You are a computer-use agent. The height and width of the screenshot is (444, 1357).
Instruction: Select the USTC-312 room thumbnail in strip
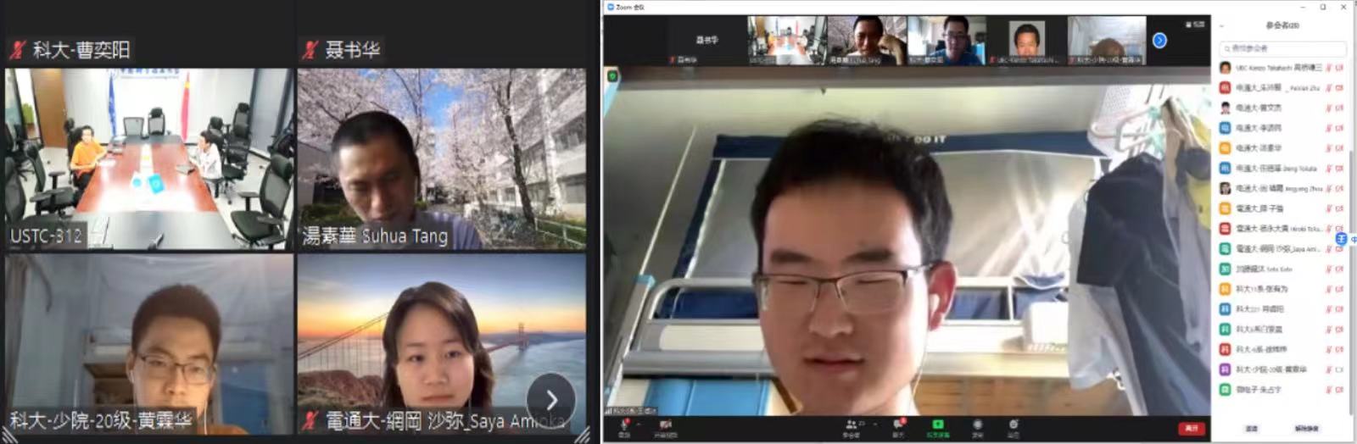786,40
